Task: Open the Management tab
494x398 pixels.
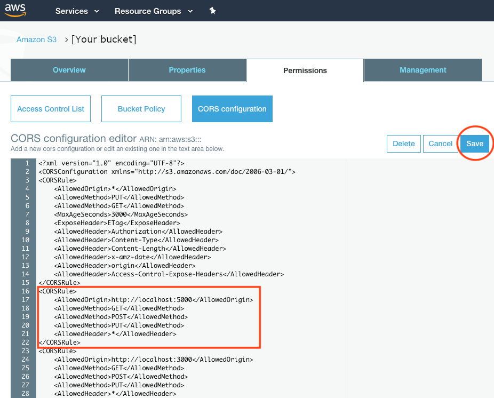Action: pyautogui.click(x=423, y=70)
